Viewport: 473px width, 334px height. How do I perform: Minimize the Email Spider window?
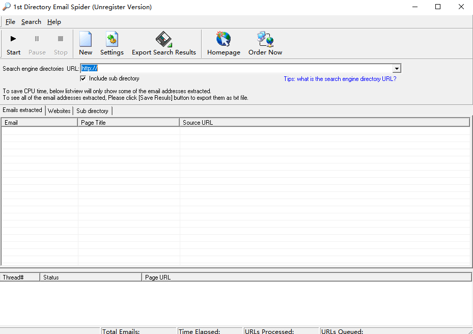tap(415, 7)
